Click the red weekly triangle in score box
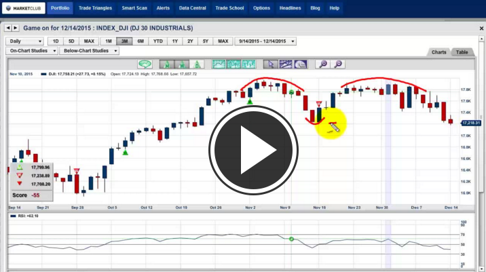The height and width of the screenshot is (272, 486). point(20,176)
